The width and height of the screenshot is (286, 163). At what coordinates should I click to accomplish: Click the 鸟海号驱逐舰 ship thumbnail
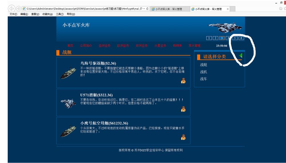click(x=68, y=73)
